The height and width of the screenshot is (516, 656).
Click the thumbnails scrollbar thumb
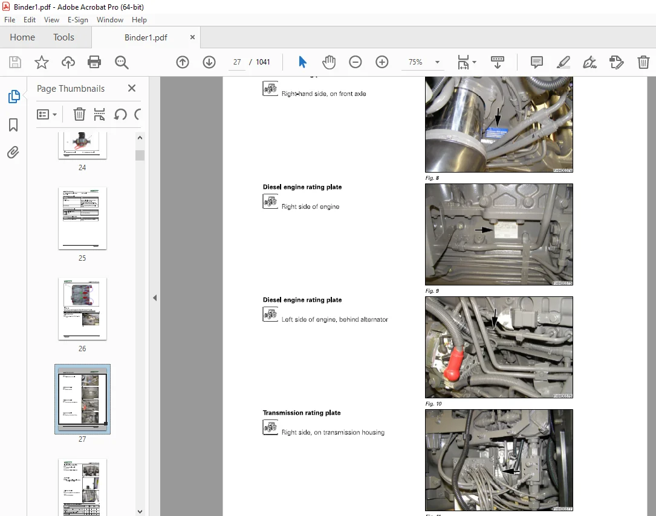click(x=140, y=155)
